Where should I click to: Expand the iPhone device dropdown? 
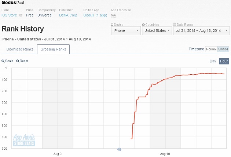point(126,31)
